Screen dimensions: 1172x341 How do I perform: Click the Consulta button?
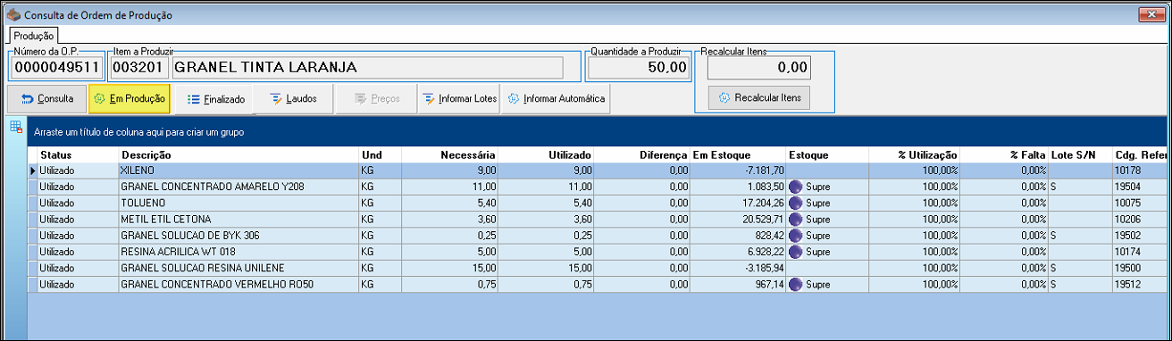click(x=47, y=99)
